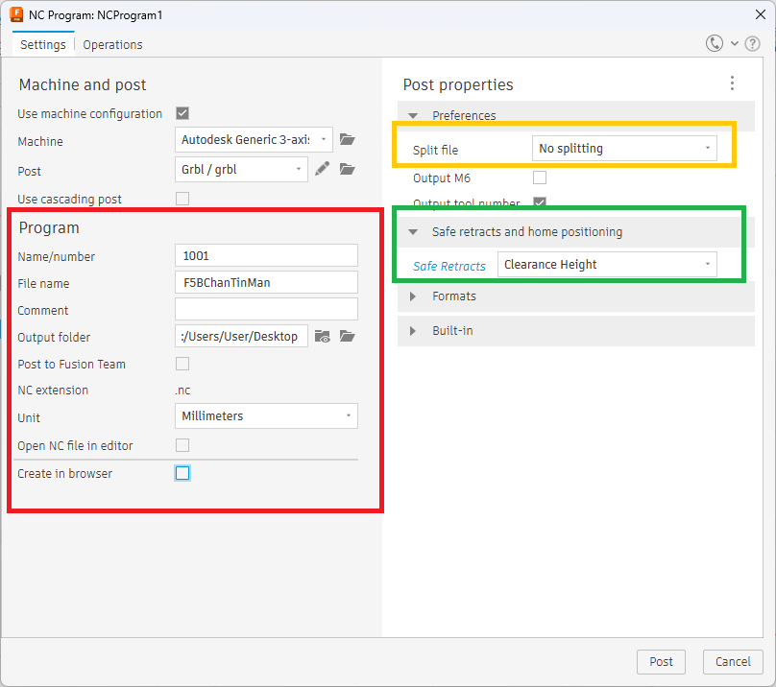Browse for output folder with folder icon
The width and height of the screenshot is (776, 687).
pos(348,336)
